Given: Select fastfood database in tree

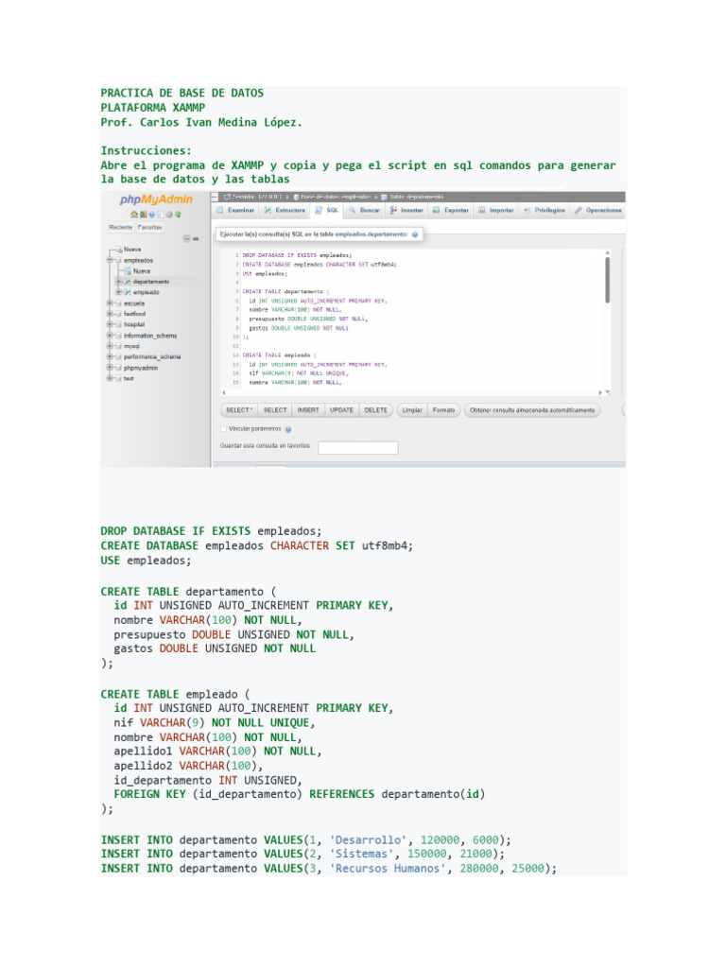Looking at the screenshot, I should pyautogui.click(x=134, y=314).
